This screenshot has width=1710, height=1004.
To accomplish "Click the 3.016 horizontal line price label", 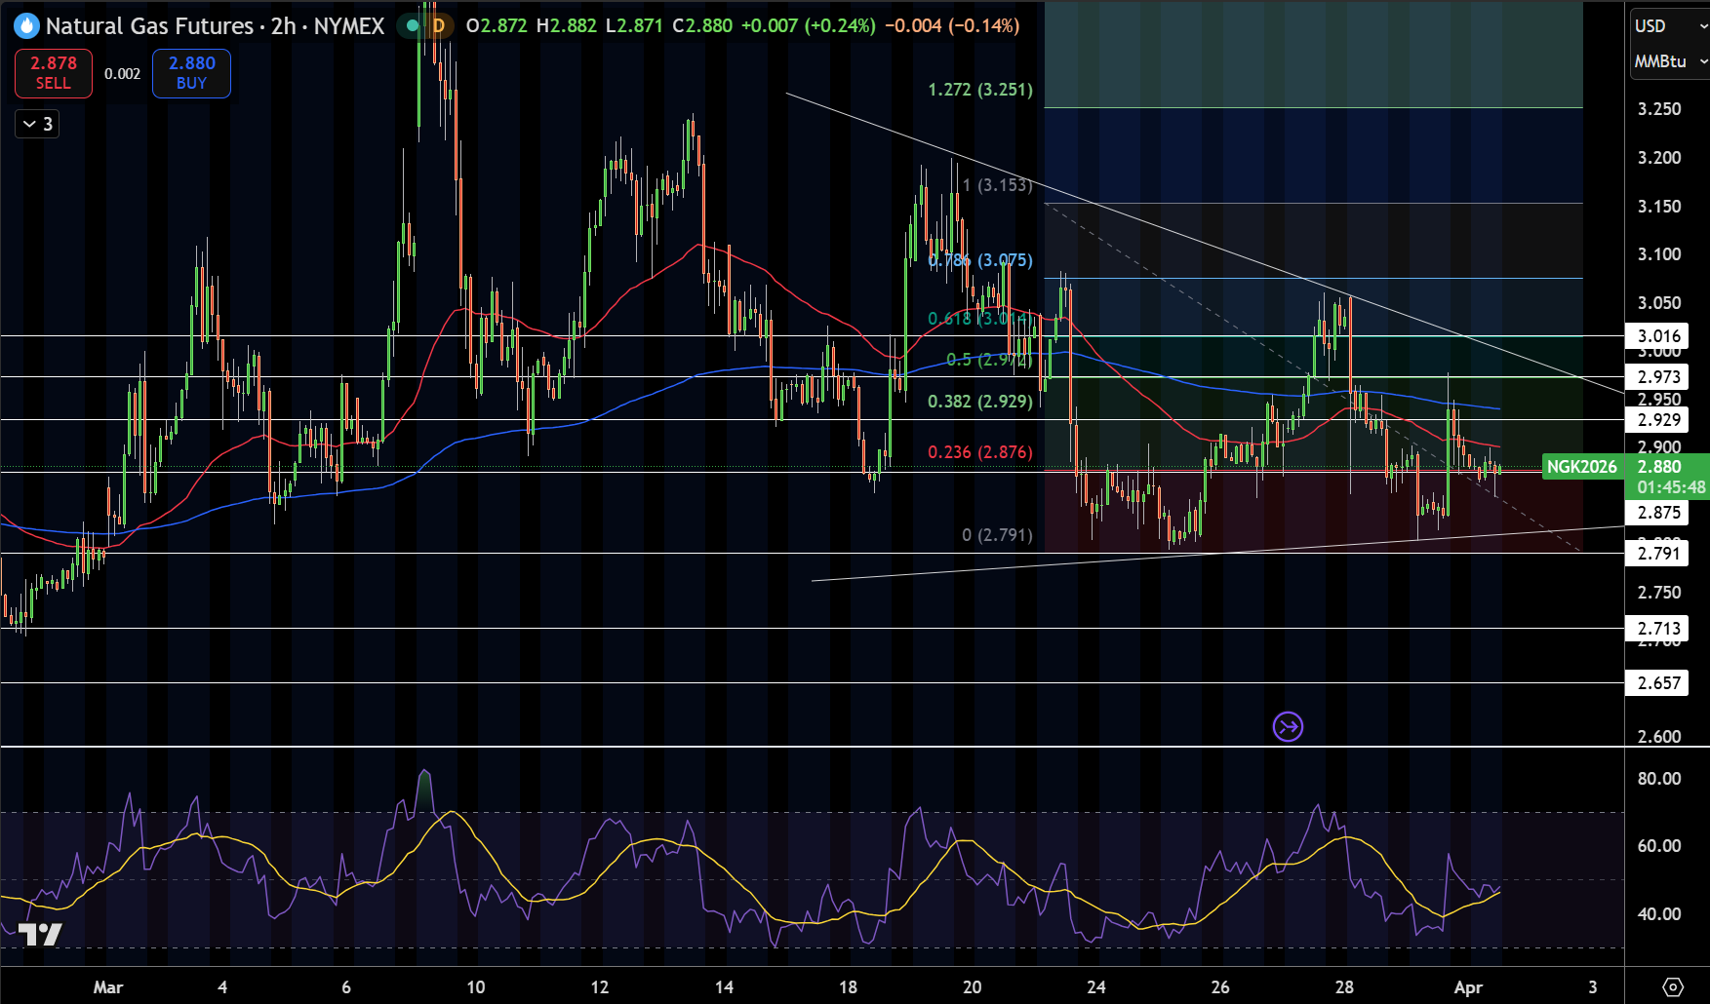I will pos(1658,337).
